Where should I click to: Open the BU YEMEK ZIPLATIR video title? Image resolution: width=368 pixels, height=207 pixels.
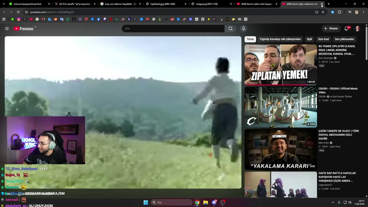(337, 50)
